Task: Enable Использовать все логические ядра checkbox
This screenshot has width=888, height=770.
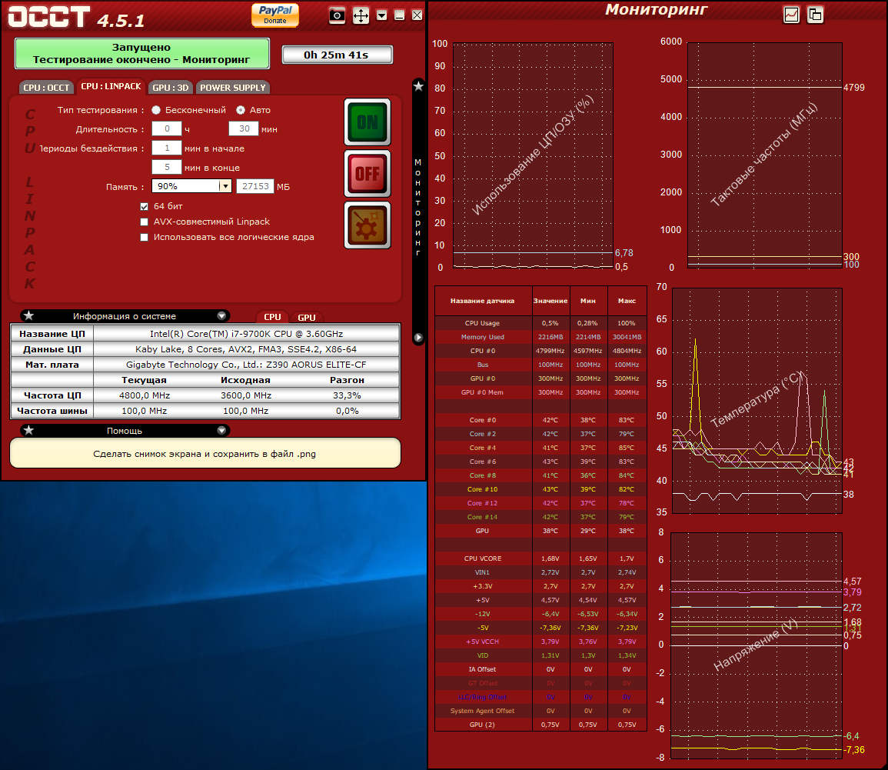Action: (144, 237)
